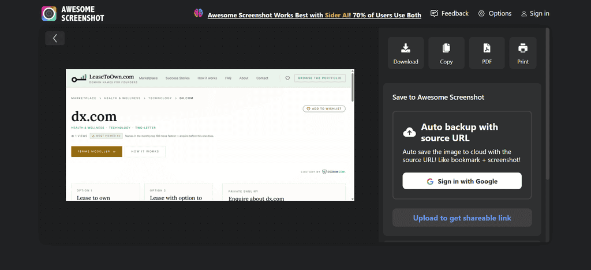Click Sign in at top right
This screenshot has width=591, height=270.
(x=535, y=13)
